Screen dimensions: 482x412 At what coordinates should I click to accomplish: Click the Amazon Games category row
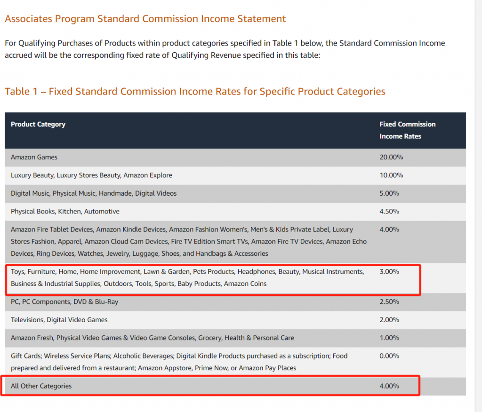[x=34, y=157]
